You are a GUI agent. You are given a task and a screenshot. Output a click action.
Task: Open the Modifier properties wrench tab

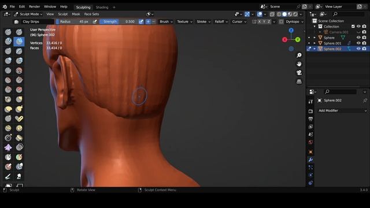point(310,159)
